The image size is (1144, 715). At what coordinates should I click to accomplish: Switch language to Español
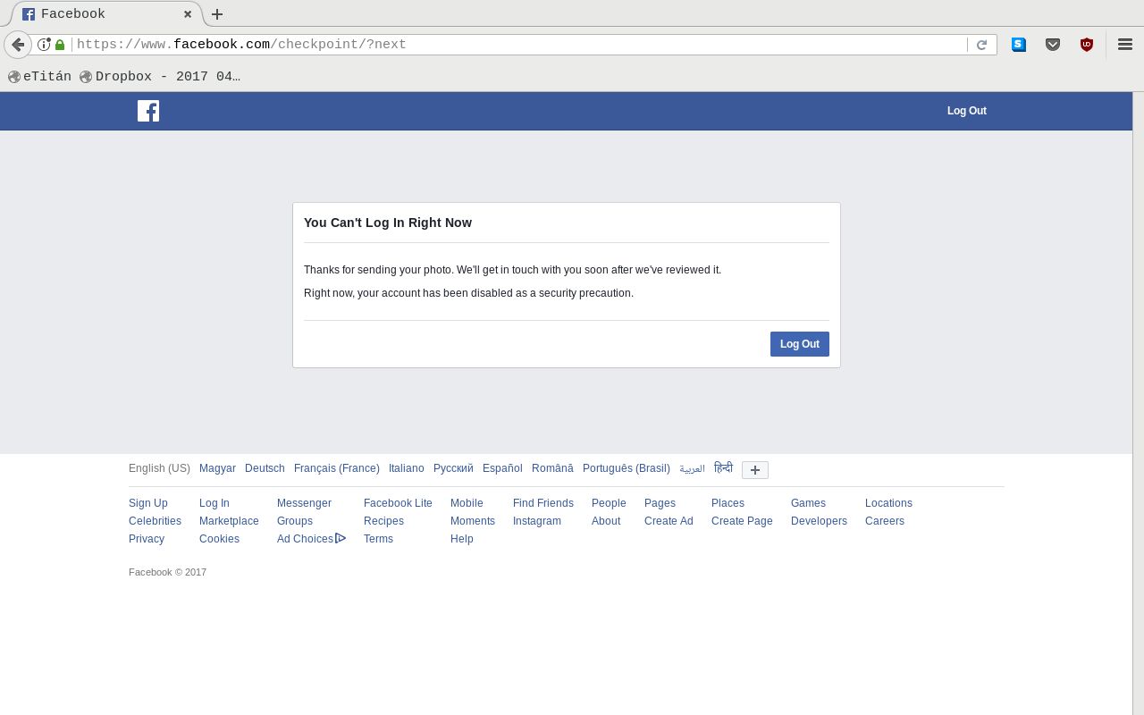pos(502,468)
